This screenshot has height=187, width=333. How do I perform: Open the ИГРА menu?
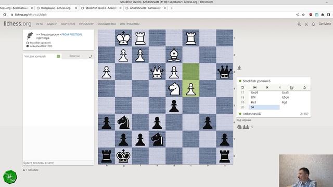[x=40, y=24]
